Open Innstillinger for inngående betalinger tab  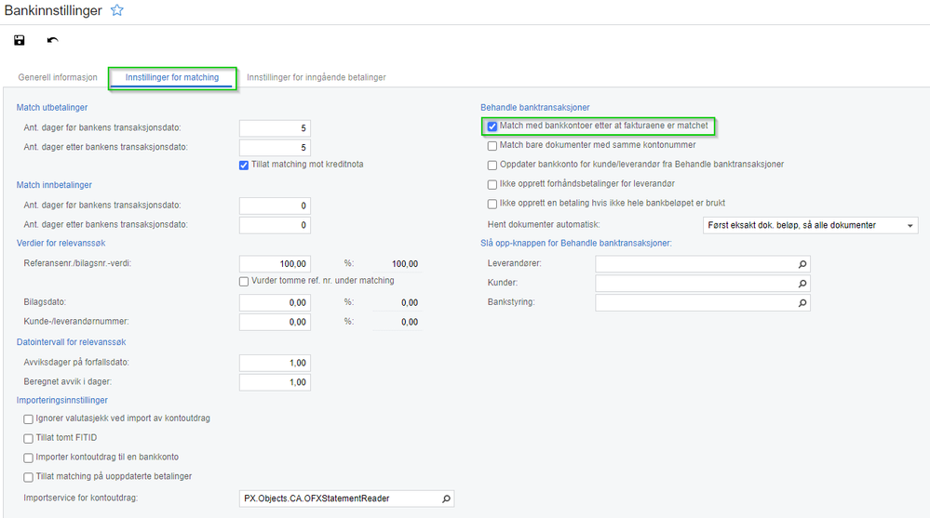coord(317,77)
